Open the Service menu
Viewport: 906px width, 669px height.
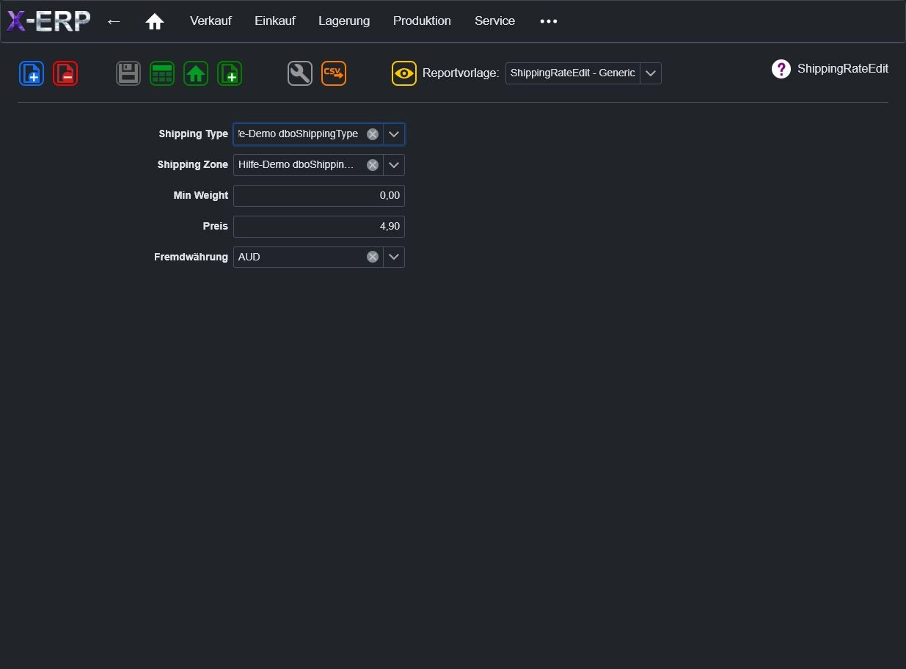click(x=494, y=21)
